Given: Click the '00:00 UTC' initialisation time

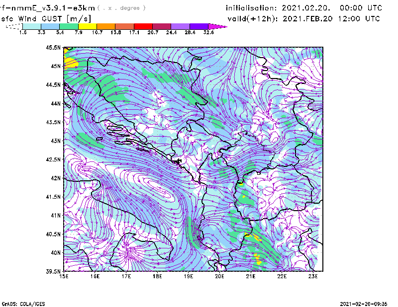Looking at the screenshot, I should coord(361,8).
